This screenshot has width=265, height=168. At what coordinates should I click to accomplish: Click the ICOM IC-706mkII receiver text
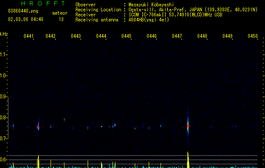175,15
